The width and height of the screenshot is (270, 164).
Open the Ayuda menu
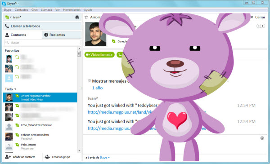88,10
